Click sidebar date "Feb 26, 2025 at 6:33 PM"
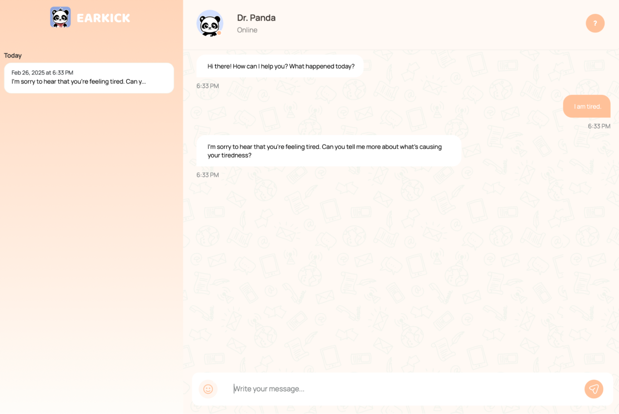The image size is (619, 414). (x=42, y=72)
